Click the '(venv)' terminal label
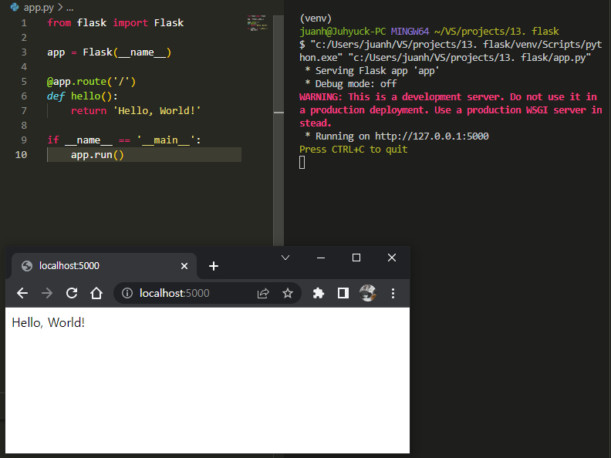The image size is (611, 458). click(316, 19)
